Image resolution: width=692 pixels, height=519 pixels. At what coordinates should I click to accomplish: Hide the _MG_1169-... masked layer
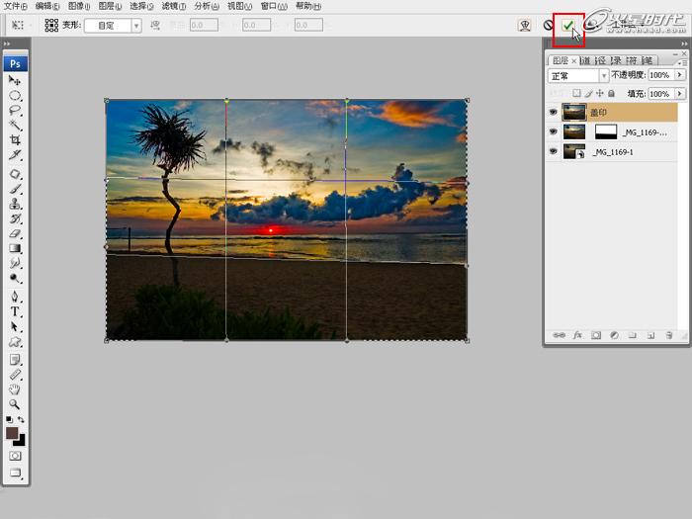pyautogui.click(x=553, y=131)
